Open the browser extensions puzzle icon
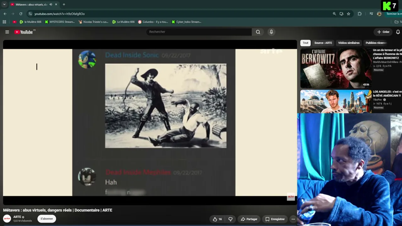The height and width of the screenshot is (226, 402). pos(360,14)
